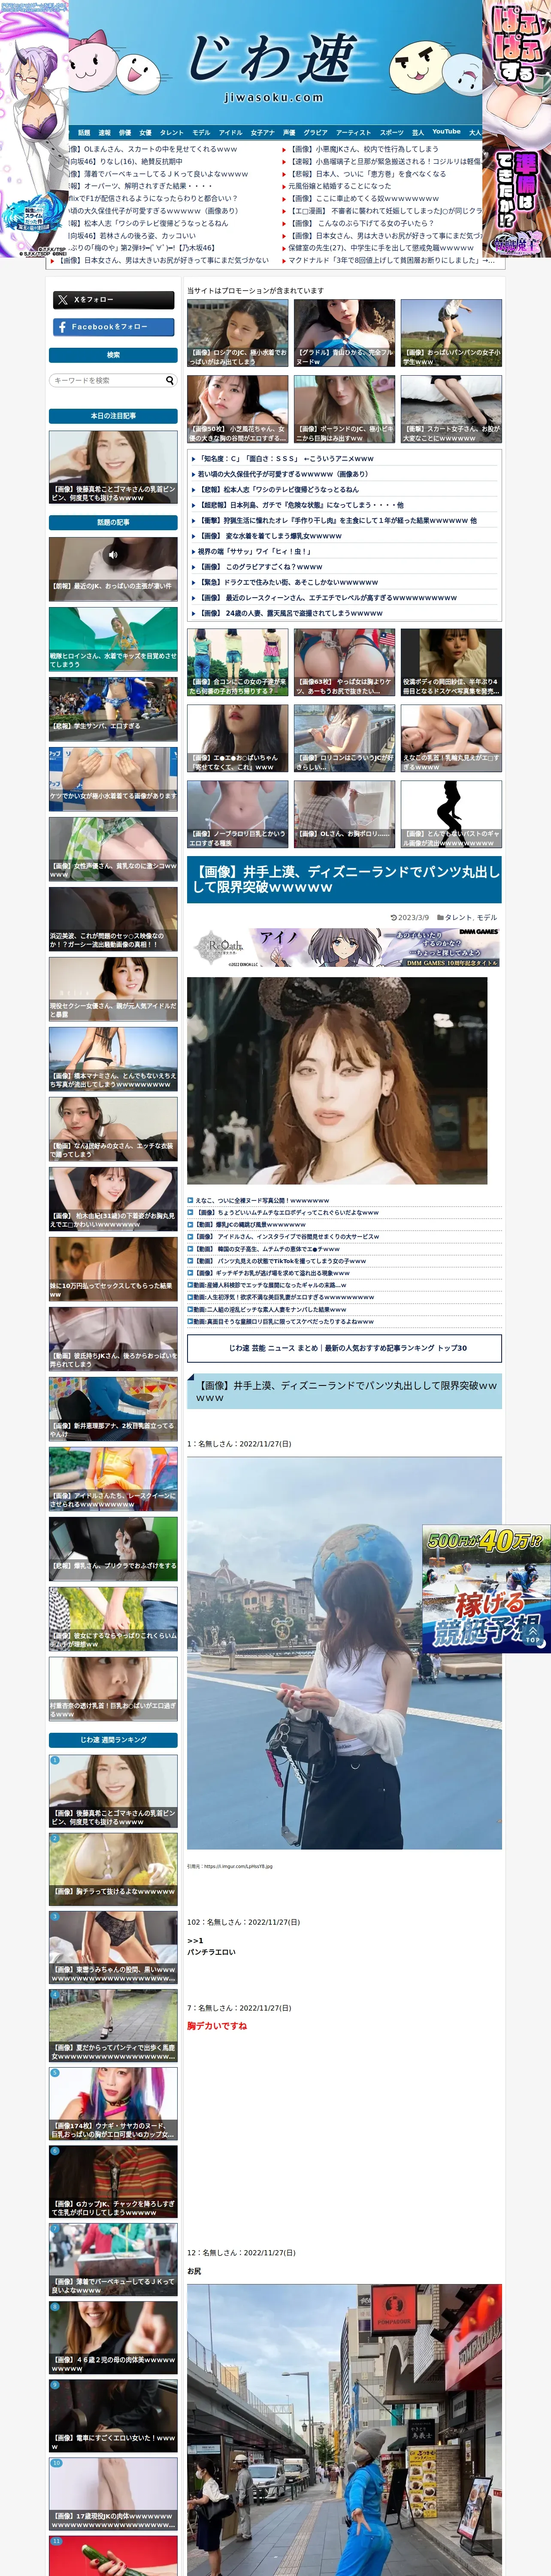The height and width of the screenshot is (2576, 551).
Task: Click the X logo in follow button
Action: click(63, 300)
